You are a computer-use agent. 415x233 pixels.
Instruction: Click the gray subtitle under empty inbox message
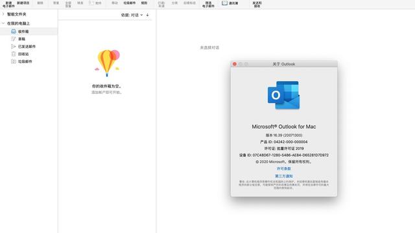coord(106,92)
